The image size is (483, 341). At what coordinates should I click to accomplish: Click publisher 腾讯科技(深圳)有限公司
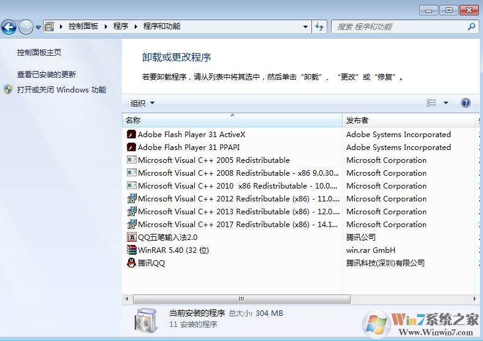pos(386,263)
